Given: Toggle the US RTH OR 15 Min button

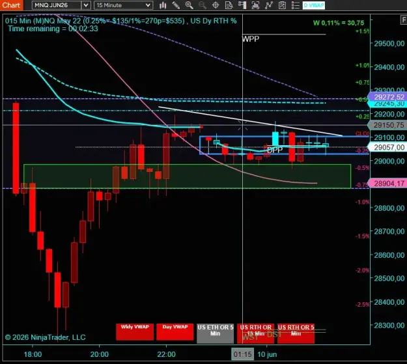Looking at the screenshot, I should click(x=256, y=333).
